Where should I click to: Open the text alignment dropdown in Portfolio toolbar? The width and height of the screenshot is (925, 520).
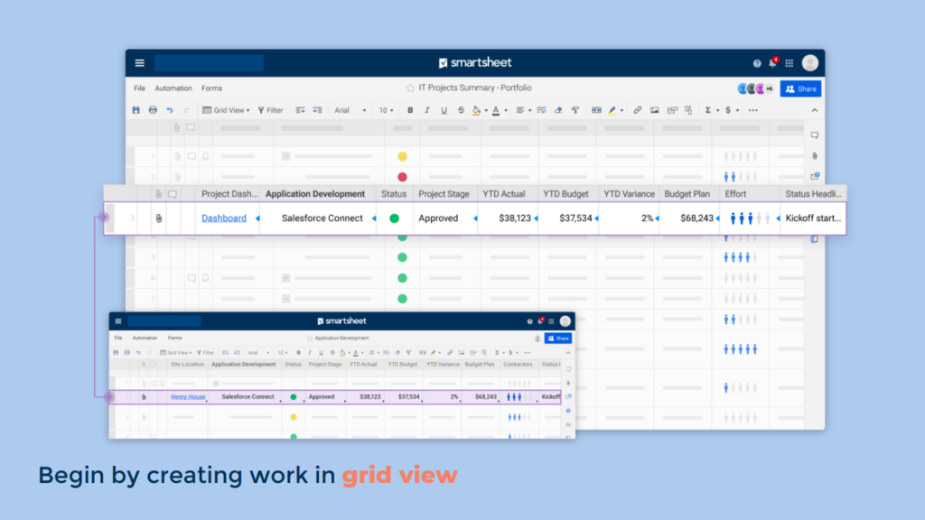(x=523, y=110)
